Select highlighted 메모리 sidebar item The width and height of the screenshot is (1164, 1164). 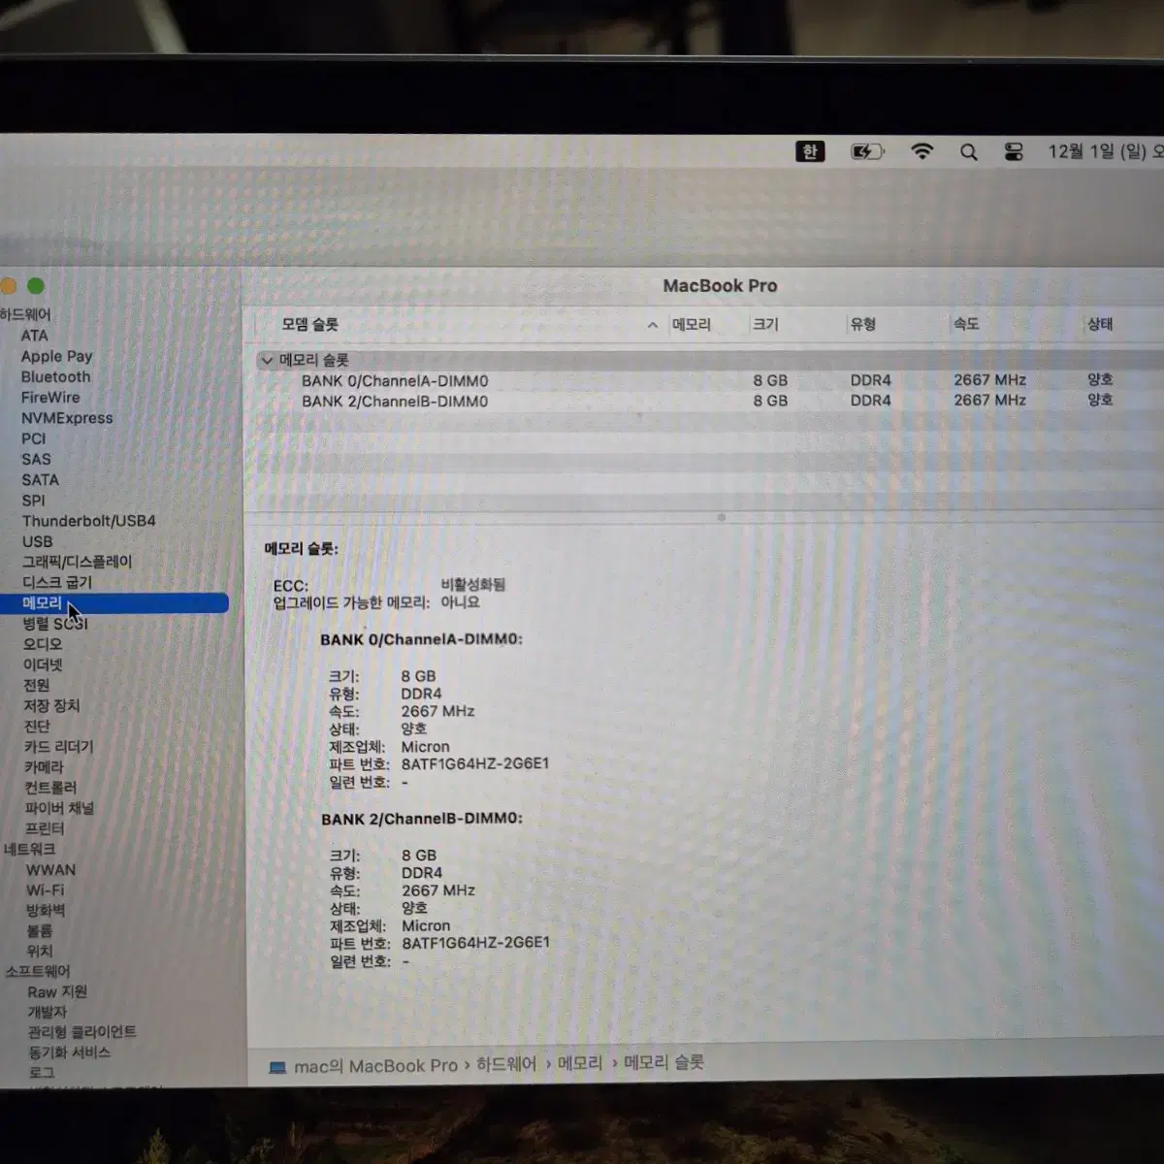coord(114,603)
